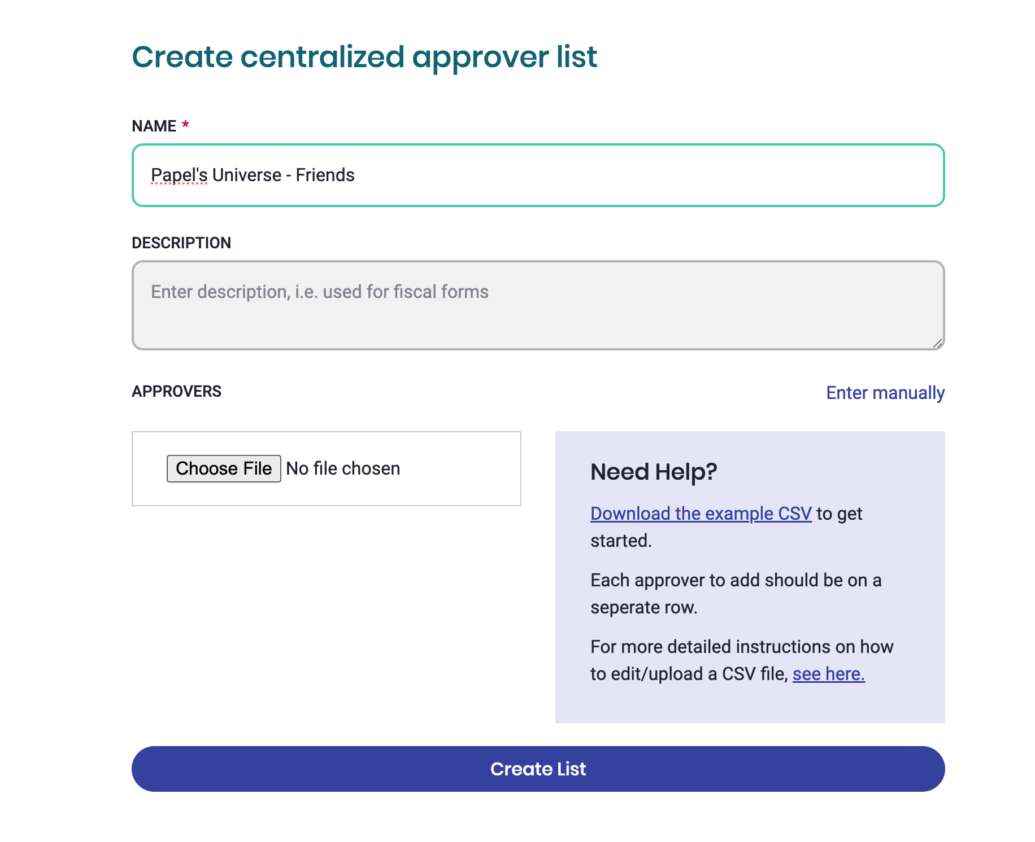Place cursor on the word "Friends"
This screenshot has width=1035, height=842.
pyautogui.click(x=325, y=176)
